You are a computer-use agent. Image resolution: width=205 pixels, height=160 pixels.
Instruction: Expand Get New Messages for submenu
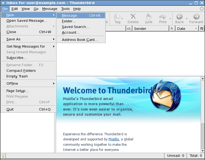29,46
